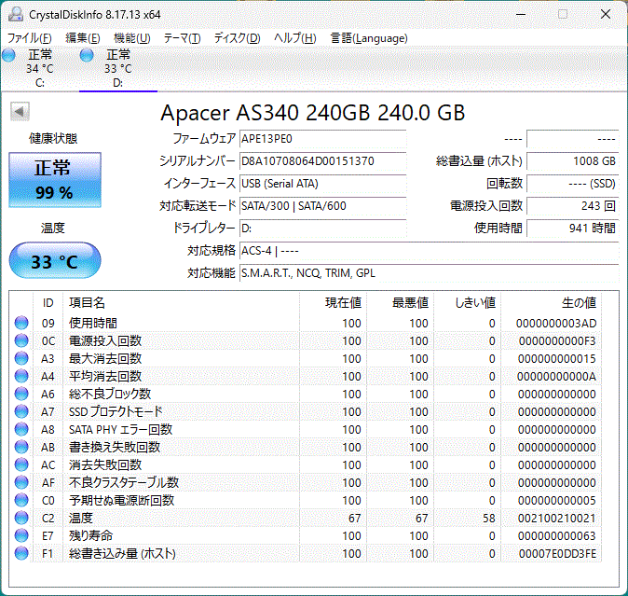
Task: Click the status orb for C2 温度
Action: point(21,518)
